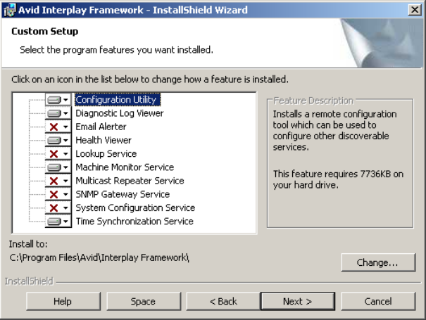
Task: Select the System Configuration Service feature name
Action: [x=135, y=208]
